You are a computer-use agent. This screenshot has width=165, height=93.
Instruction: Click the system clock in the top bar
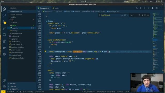point(82,1)
